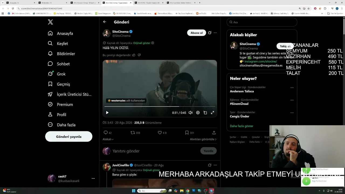The width and height of the screenshot is (345, 194).
Task: Click the Yanıtla reply button
Action: coord(208,151)
